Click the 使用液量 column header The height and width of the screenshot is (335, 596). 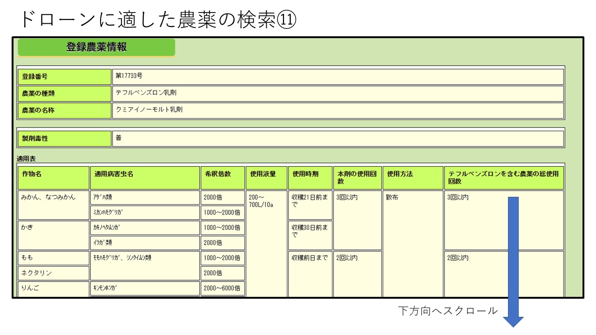[x=266, y=178]
